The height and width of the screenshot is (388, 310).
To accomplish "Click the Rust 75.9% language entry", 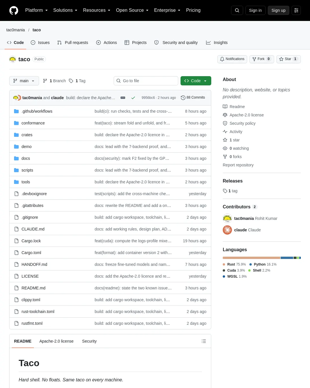I will click(234, 264).
